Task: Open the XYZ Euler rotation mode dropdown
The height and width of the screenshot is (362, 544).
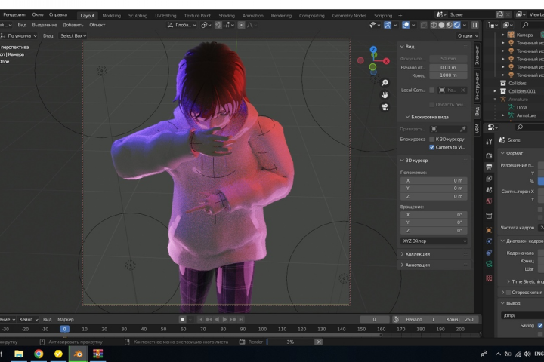Action: tap(434, 241)
